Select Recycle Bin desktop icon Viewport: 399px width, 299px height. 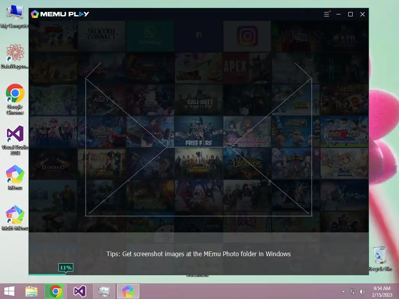point(380,259)
